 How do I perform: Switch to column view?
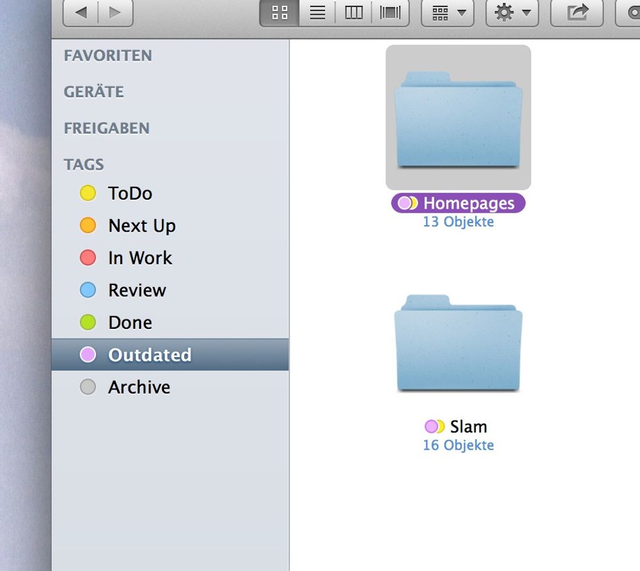coord(353,12)
